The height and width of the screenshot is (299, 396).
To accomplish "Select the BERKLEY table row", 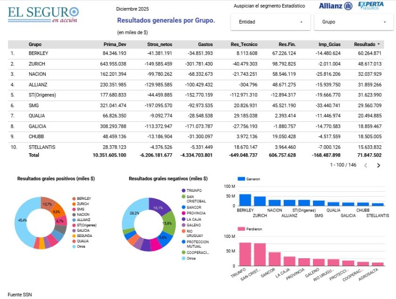I will pos(38,53).
